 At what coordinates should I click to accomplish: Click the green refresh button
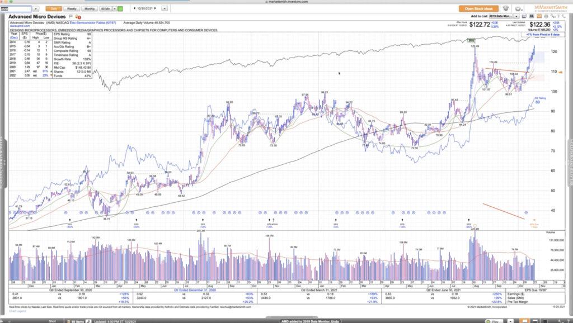point(121,8)
